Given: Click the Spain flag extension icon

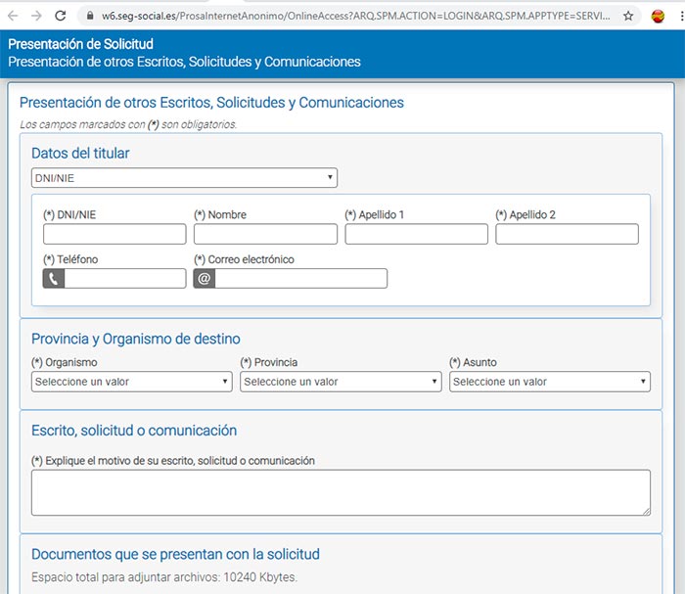Looking at the screenshot, I should 659,16.
